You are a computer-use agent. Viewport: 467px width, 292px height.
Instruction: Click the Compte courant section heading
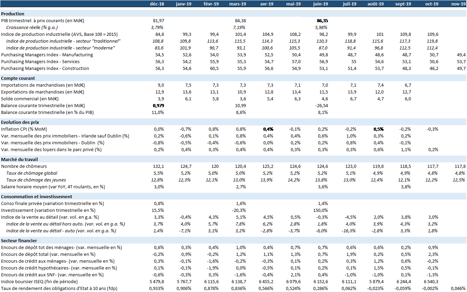click(18, 78)
